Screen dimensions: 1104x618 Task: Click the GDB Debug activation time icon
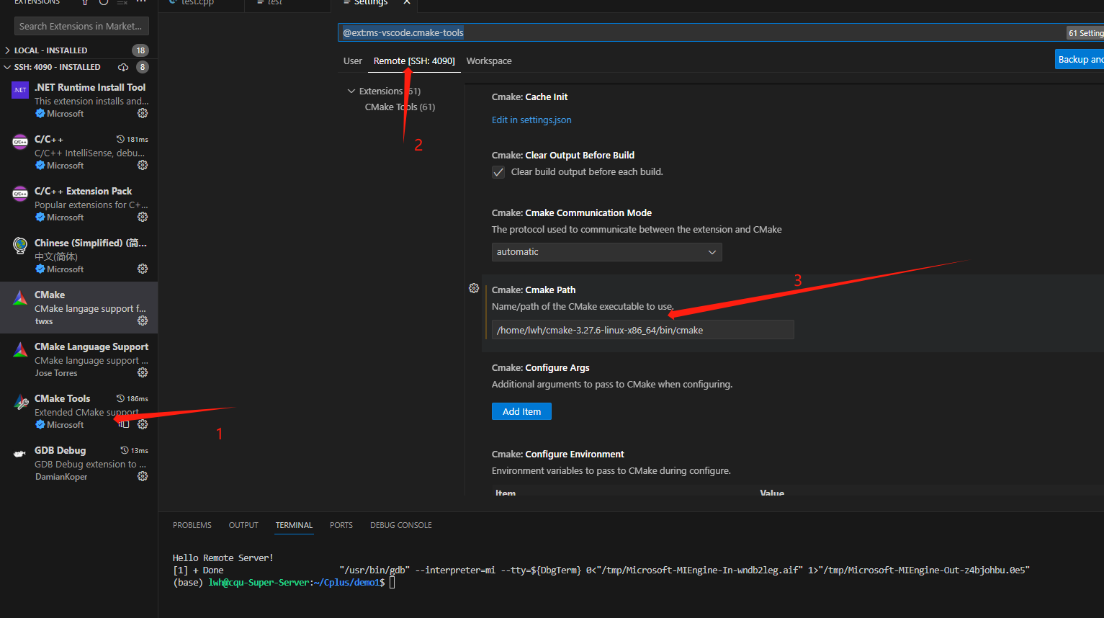125,450
